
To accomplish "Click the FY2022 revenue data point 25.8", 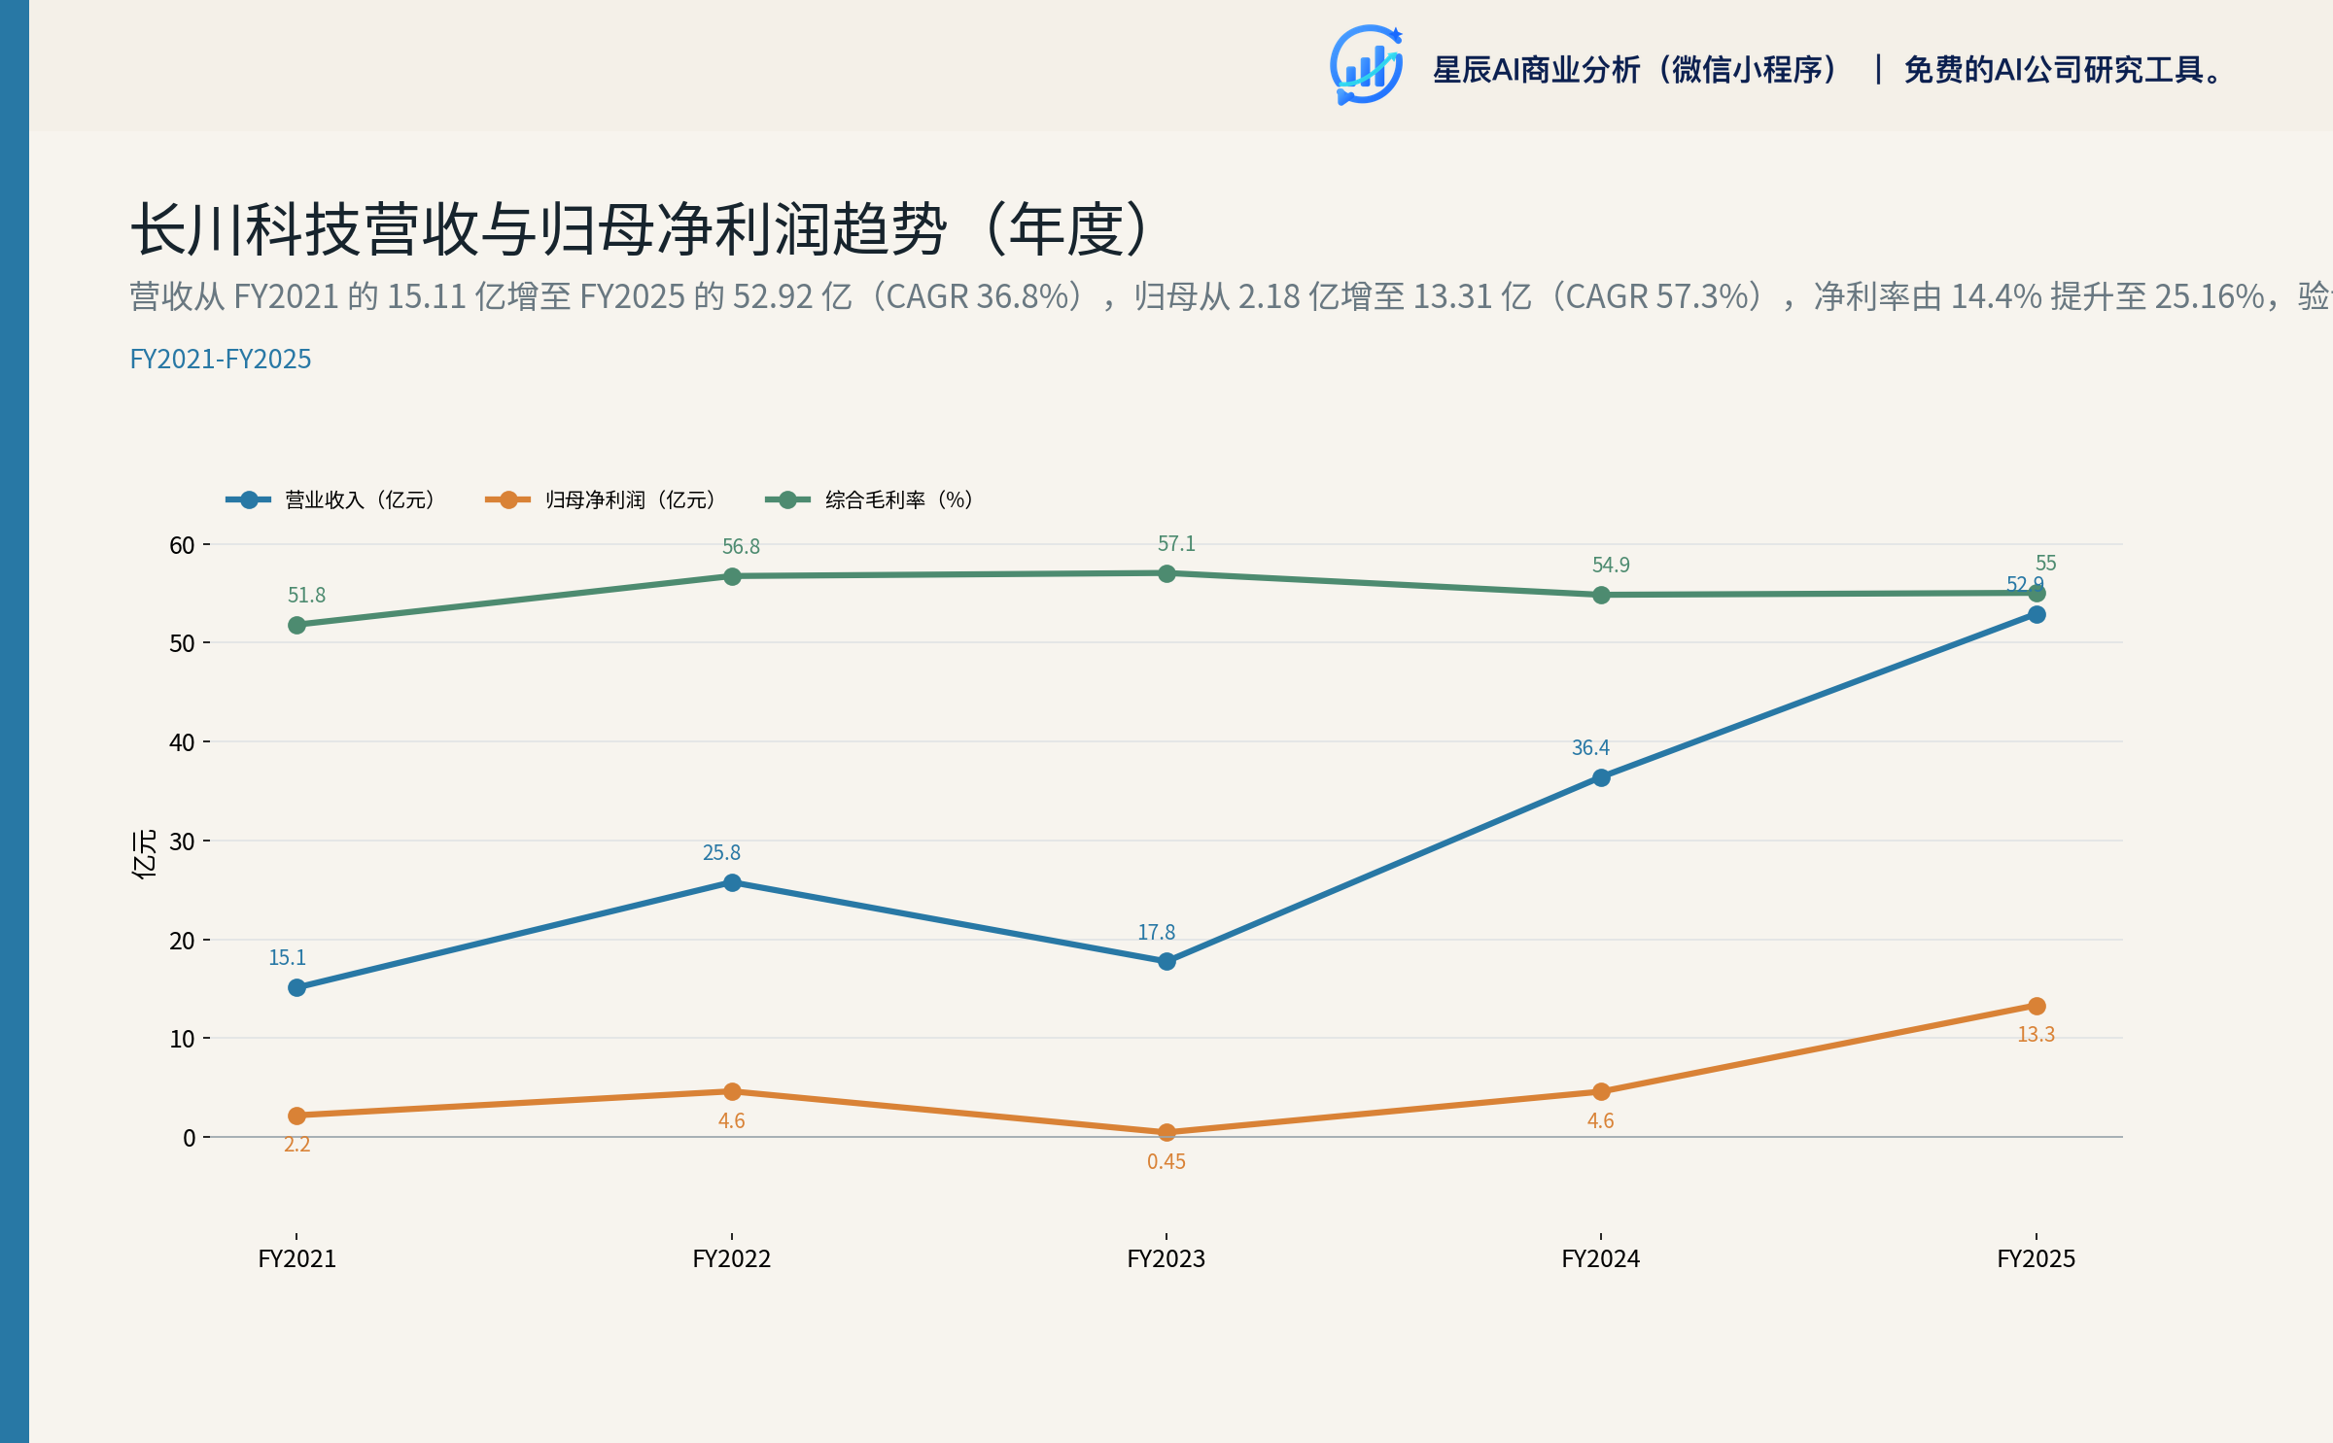I will tap(732, 882).
